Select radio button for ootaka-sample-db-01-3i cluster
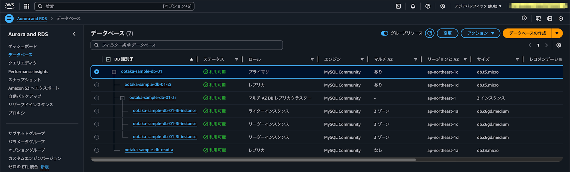The height and width of the screenshot is (172, 570). [97, 98]
